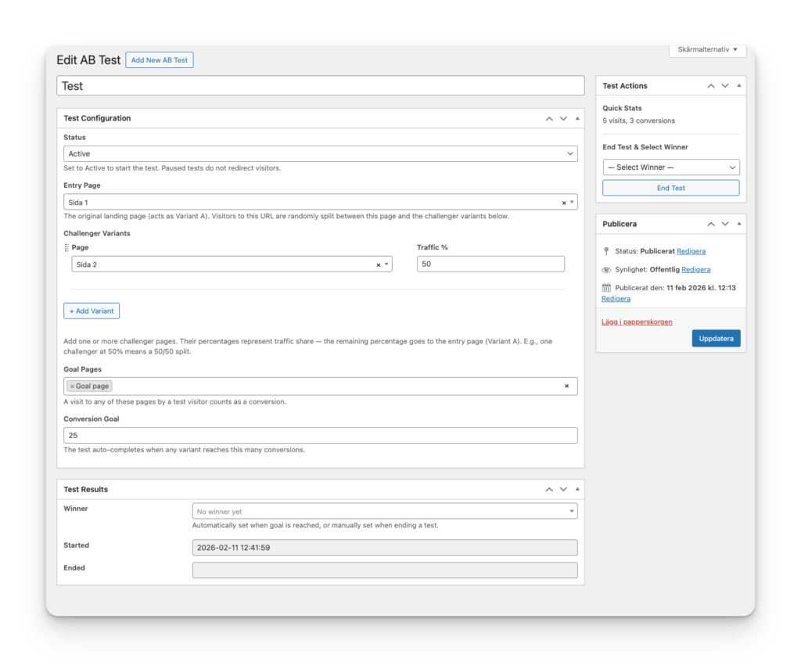Screen dimensions: 801x662
Task: Open the Select Winner dropdown
Action: pos(670,167)
